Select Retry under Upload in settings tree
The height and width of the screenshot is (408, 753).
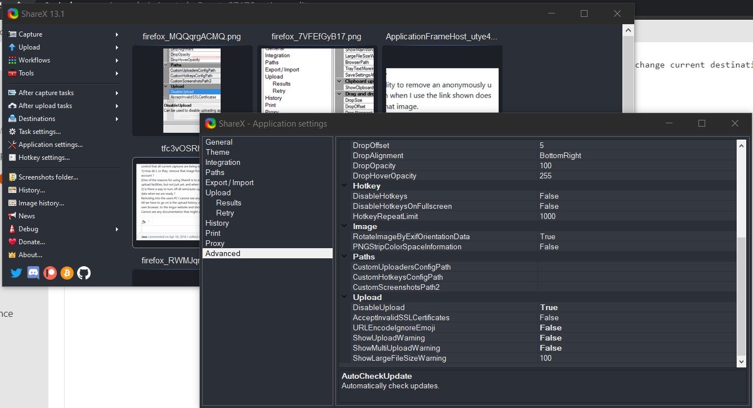(x=225, y=213)
